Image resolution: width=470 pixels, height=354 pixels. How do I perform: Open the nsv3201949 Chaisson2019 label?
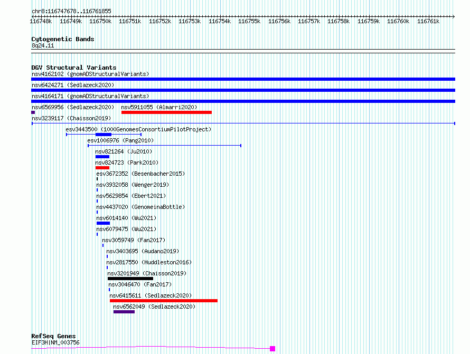click(x=147, y=273)
